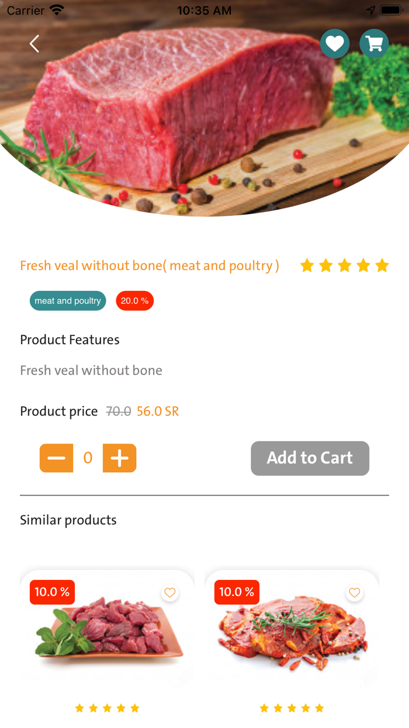Favorite the second similar product
Viewport: 409px width, 728px height.
(x=354, y=593)
